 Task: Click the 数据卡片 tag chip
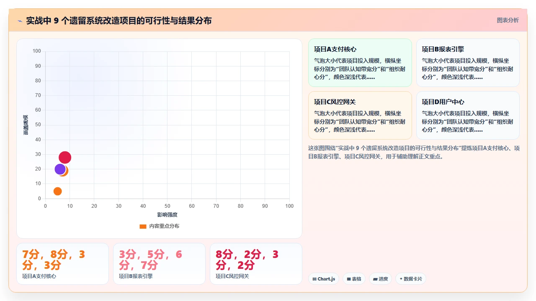411,279
